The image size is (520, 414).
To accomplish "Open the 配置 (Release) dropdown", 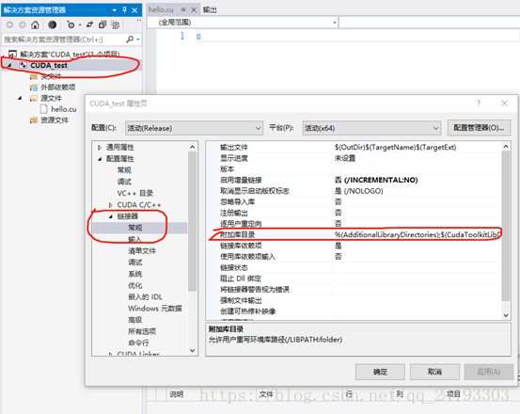I will point(194,128).
